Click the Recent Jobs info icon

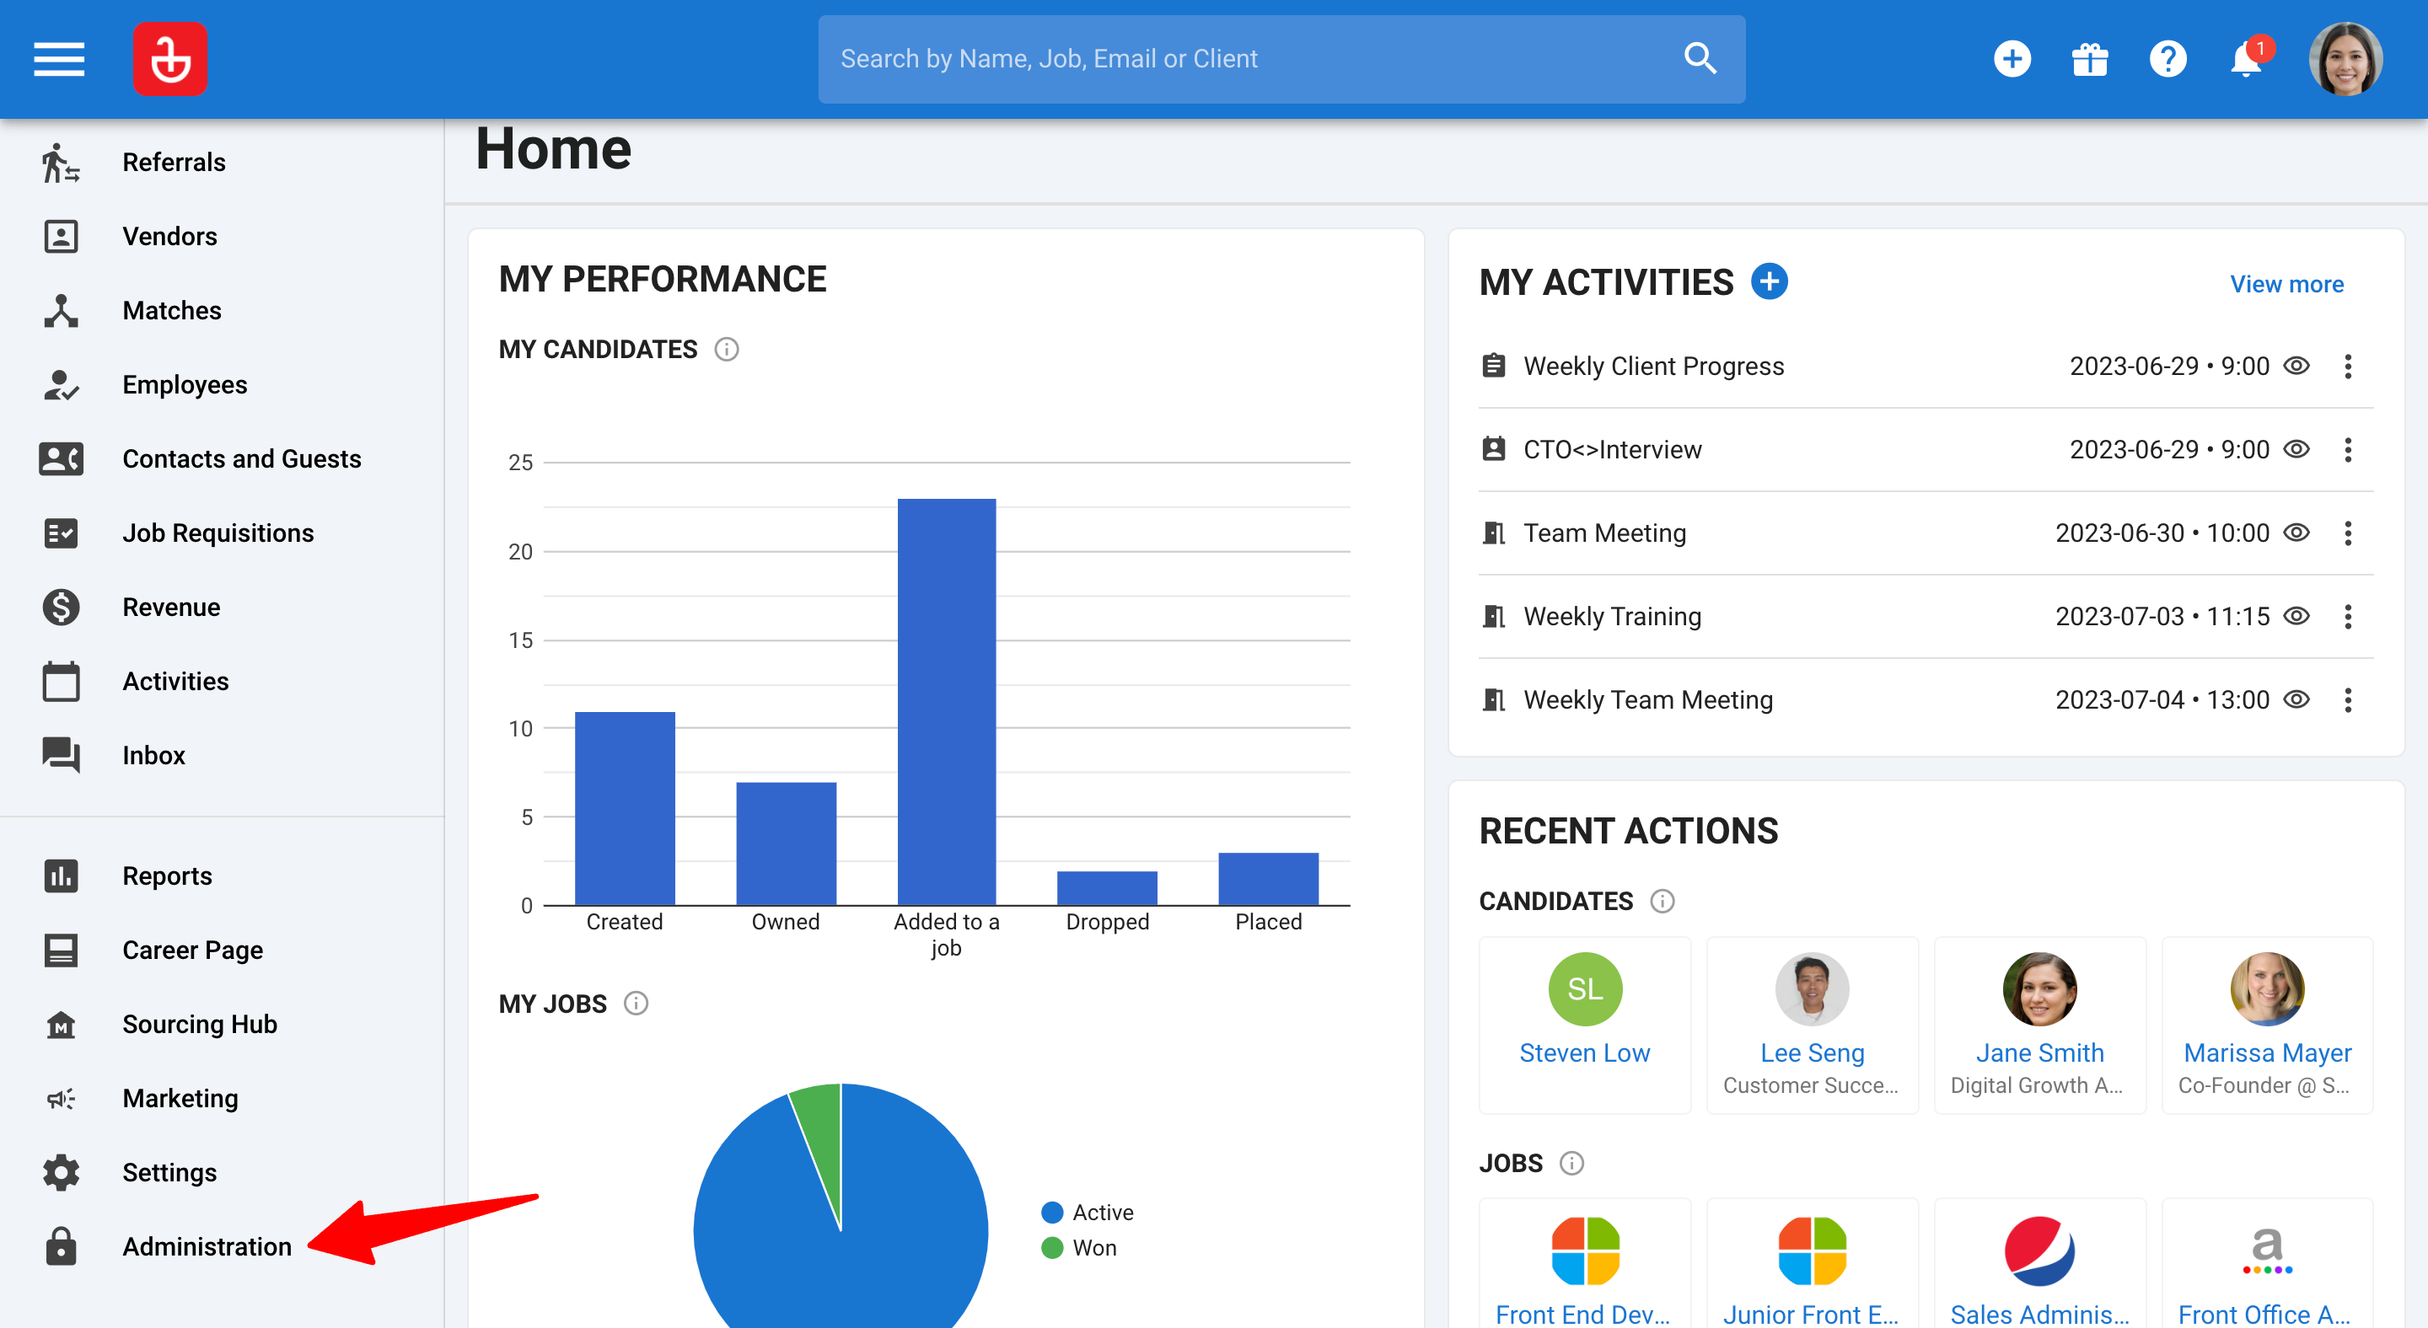coord(1571,1163)
